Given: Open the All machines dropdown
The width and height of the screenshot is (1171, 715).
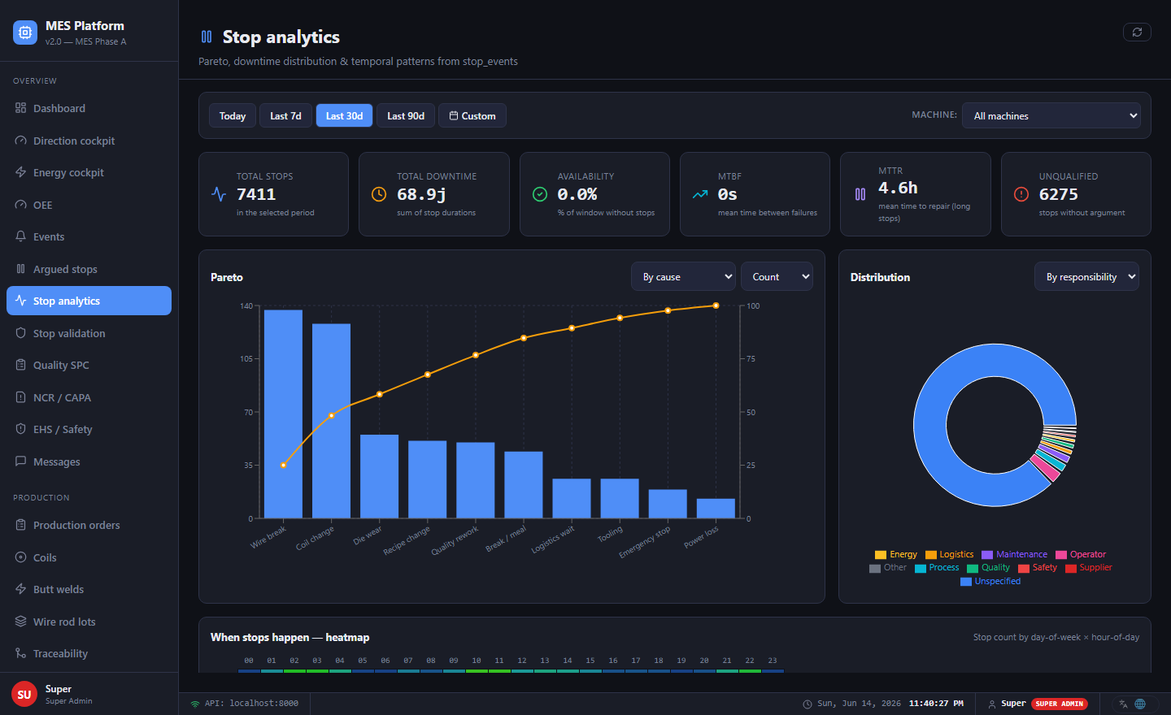Looking at the screenshot, I should point(1051,115).
